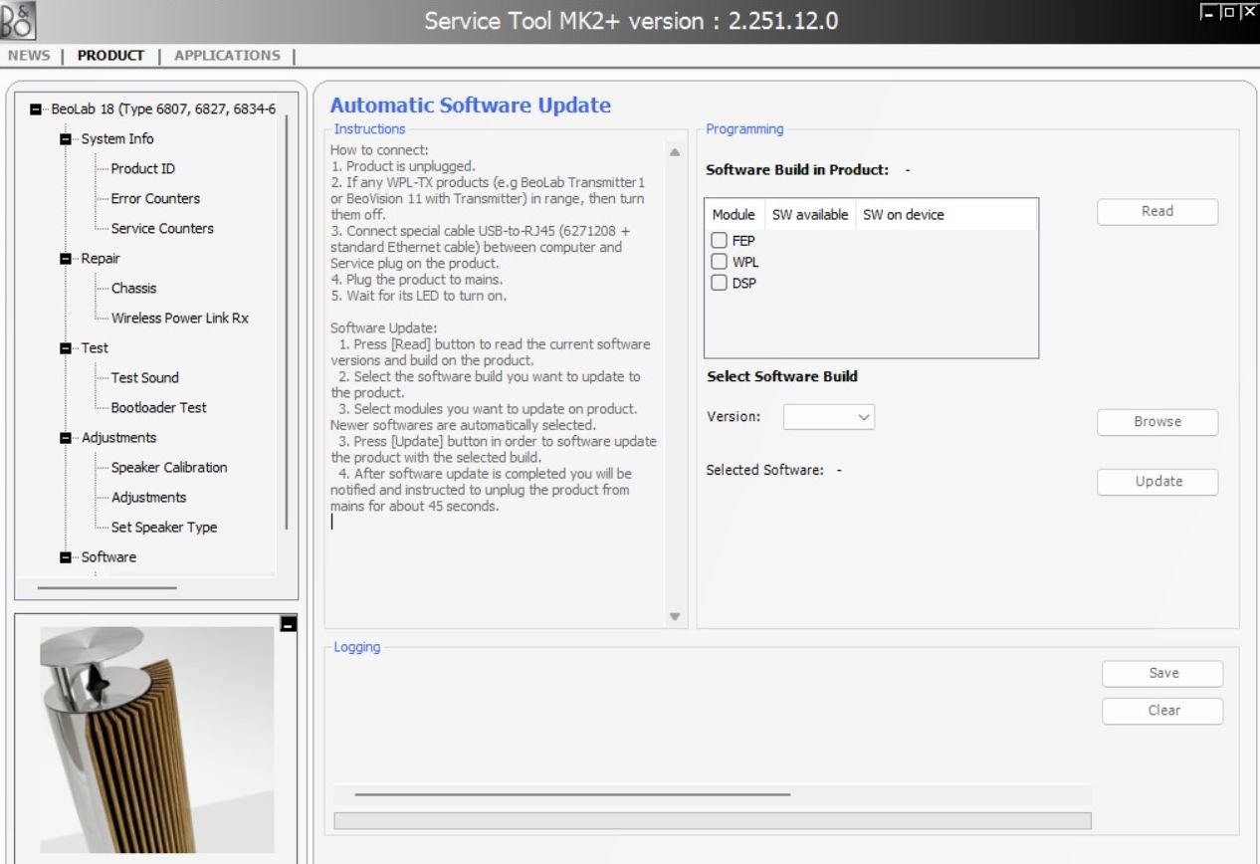Screen dimensions: 1260x864
Task: Click the SW on device column header
Action: [x=903, y=215]
